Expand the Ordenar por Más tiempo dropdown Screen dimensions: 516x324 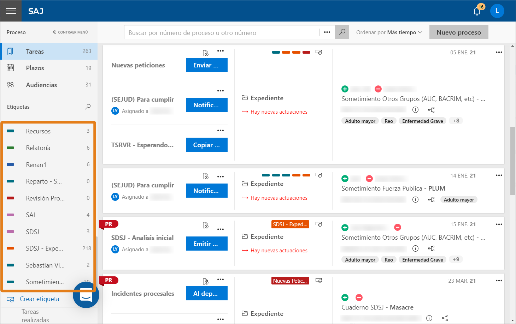point(389,32)
